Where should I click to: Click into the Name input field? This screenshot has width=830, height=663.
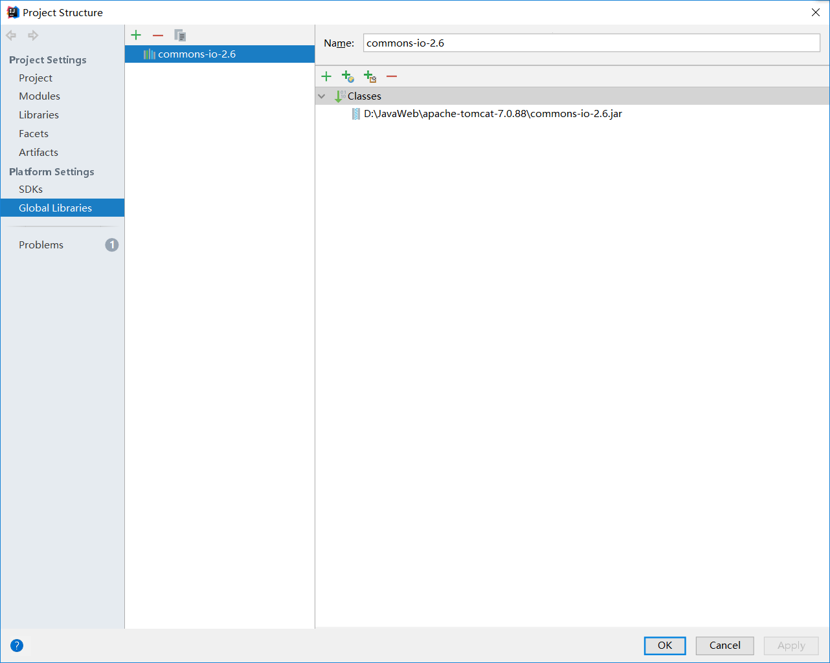(592, 43)
